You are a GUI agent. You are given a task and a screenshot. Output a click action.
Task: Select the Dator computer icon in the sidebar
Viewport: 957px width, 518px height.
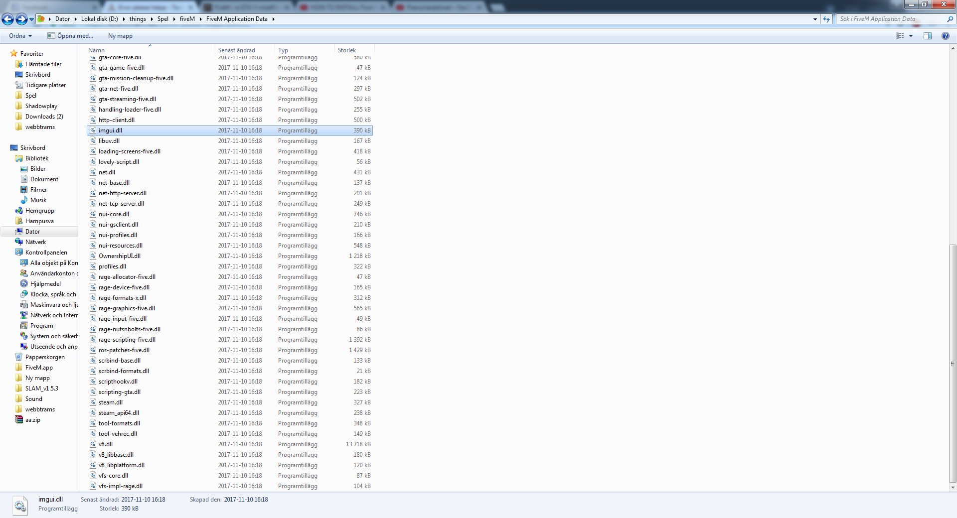tap(19, 232)
